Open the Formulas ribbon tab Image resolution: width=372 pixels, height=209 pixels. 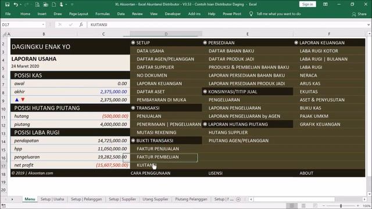tap(102, 14)
